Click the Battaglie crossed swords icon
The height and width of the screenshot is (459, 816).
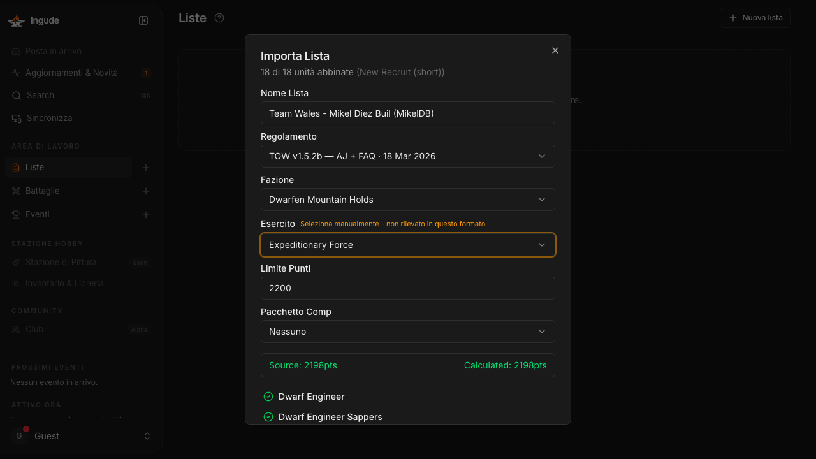pyautogui.click(x=17, y=191)
